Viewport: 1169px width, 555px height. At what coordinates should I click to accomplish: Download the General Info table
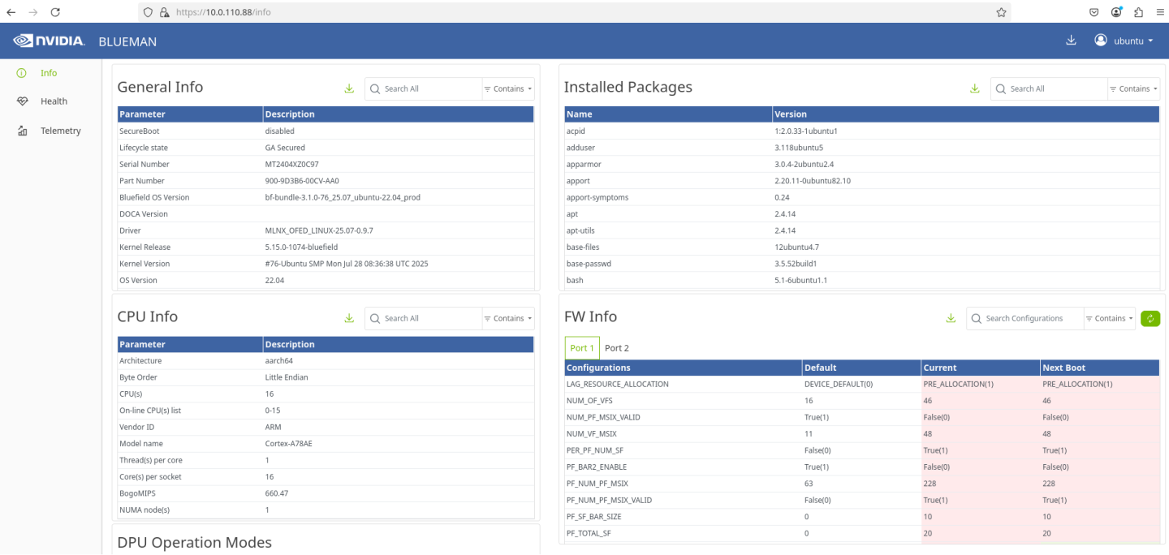(x=349, y=88)
